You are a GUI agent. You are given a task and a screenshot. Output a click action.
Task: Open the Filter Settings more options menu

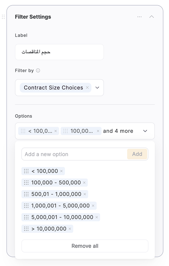coord(140,17)
